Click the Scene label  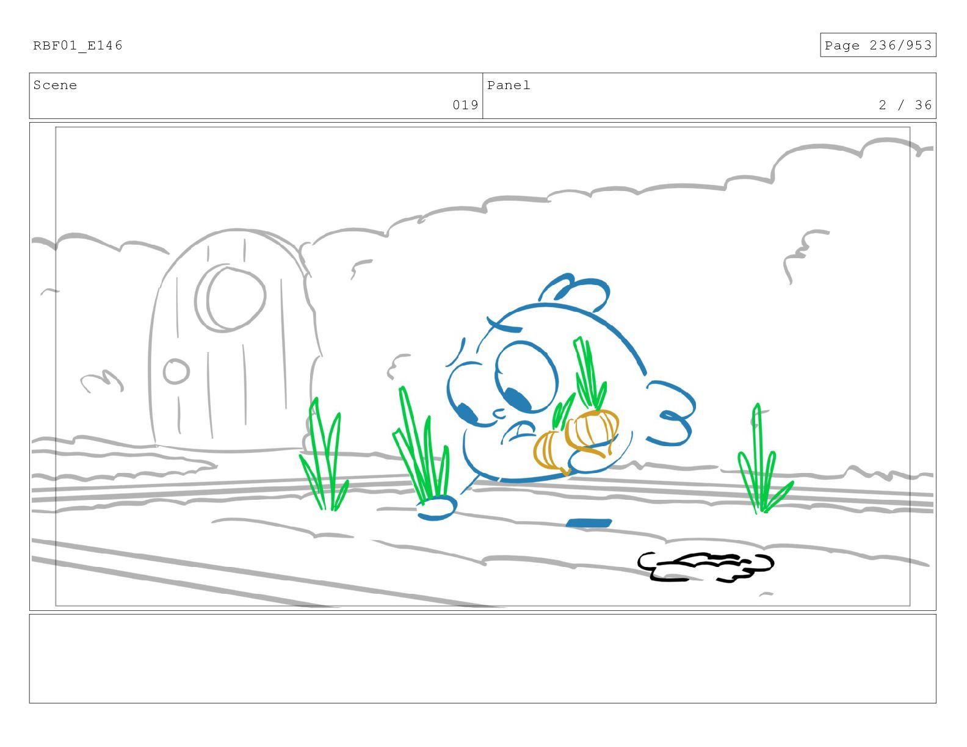55,85
